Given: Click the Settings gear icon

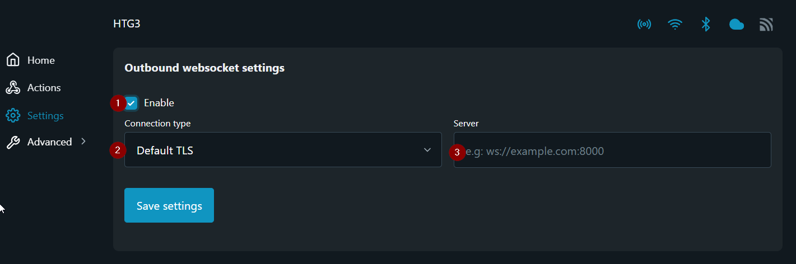Looking at the screenshot, I should pos(13,116).
